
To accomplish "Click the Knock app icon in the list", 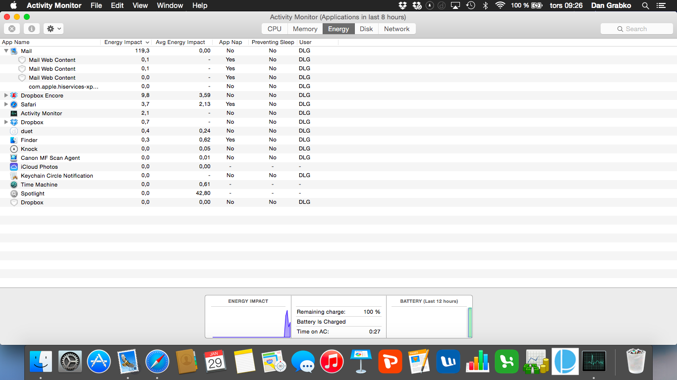I will (14, 149).
